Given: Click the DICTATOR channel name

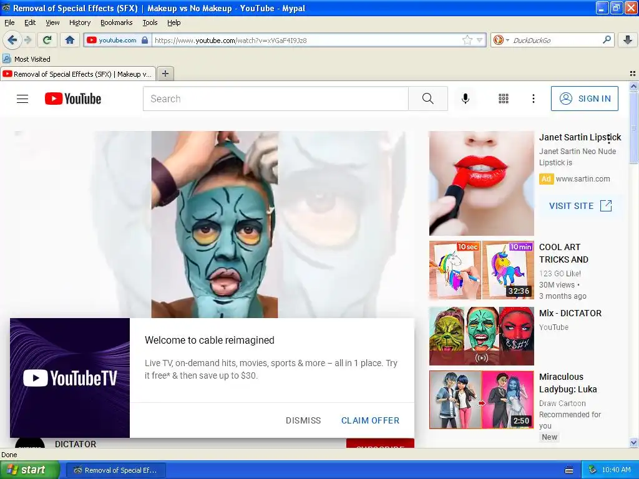Looking at the screenshot, I should 76,444.
